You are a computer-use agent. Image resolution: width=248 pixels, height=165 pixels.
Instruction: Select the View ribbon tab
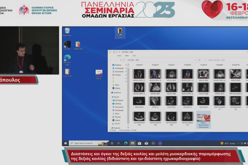tap(134, 56)
